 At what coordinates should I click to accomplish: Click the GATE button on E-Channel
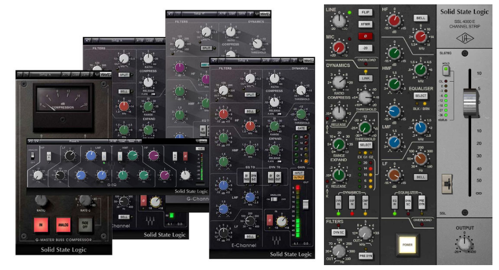[300, 128]
